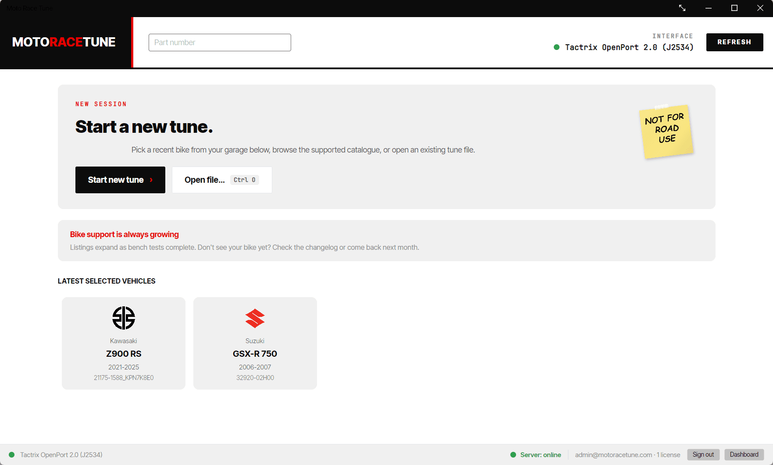Click the green Server online indicator dot
The width and height of the screenshot is (773, 465).
[x=513, y=455]
